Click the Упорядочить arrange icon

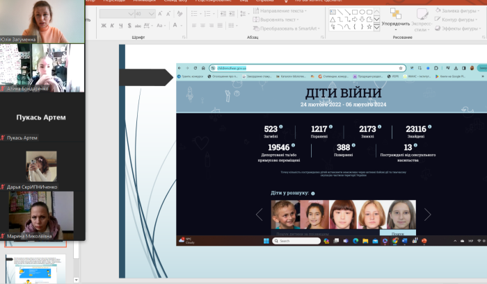click(x=396, y=15)
